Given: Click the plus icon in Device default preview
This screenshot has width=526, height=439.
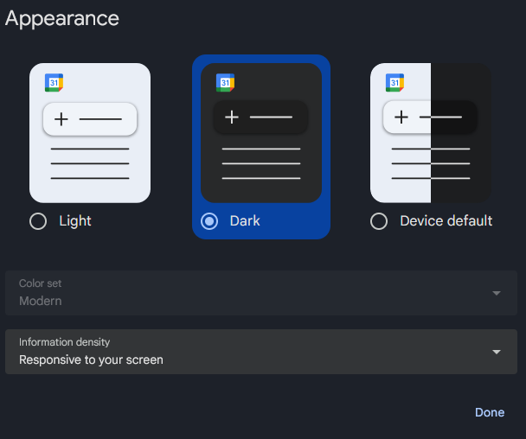Looking at the screenshot, I should pos(401,118).
